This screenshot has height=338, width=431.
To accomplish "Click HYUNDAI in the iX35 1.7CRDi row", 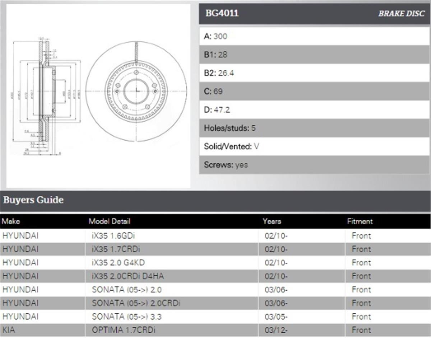I will [x=20, y=249].
